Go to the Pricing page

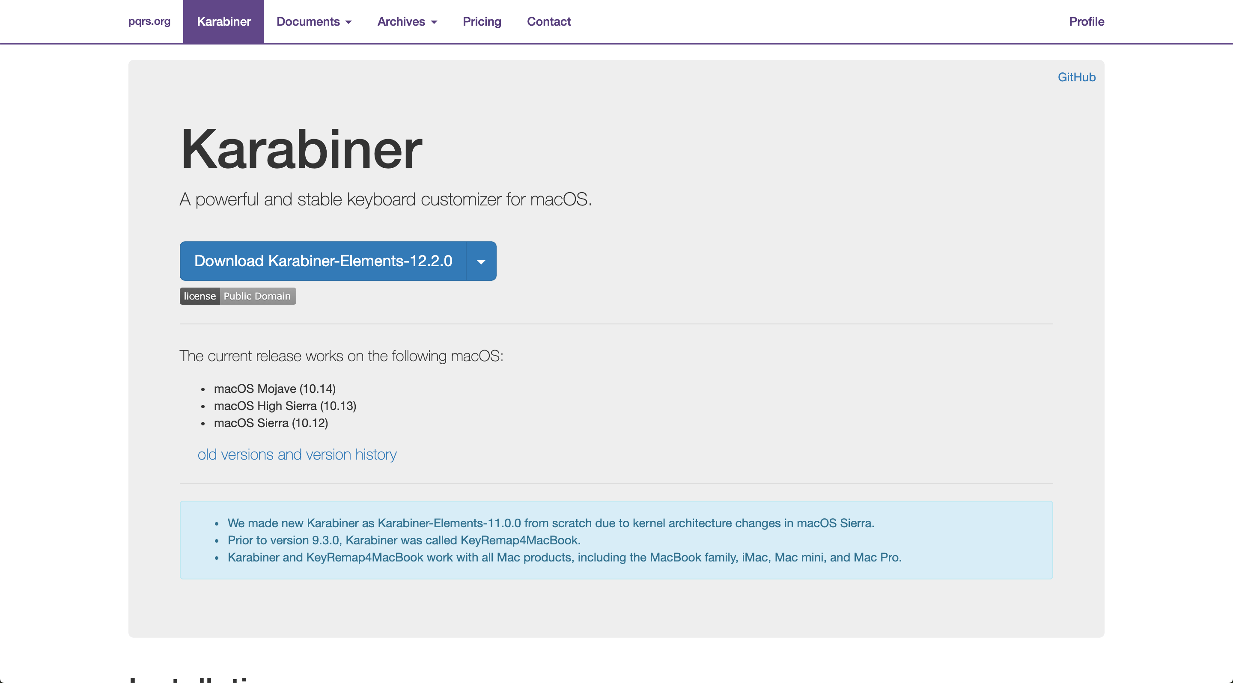pyautogui.click(x=482, y=21)
